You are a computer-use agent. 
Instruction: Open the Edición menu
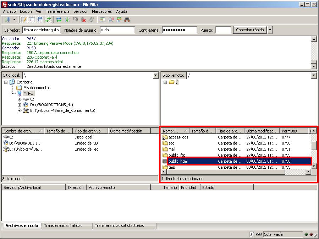[x=26, y=11]
